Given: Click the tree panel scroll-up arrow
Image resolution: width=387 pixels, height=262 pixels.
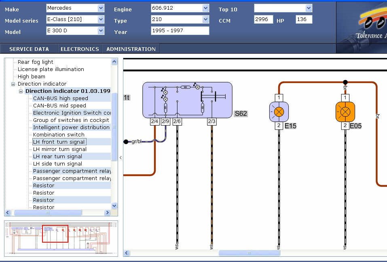Looking at the screenshot, I should coord(114,62).
